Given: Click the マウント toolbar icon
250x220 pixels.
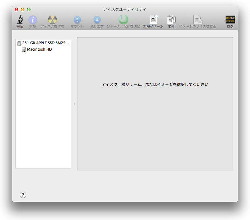Looking at the screenshot, I should click(77, 20).
